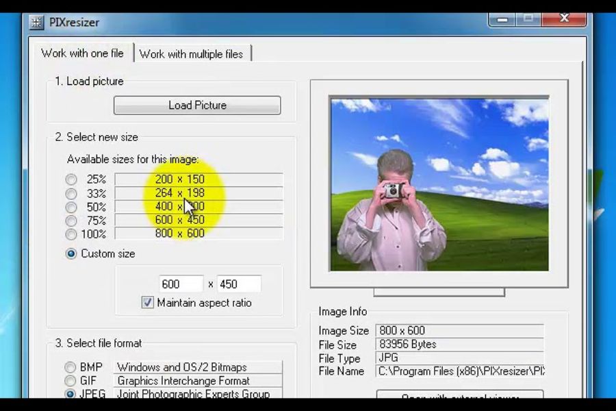616x411 pixels.
Task: Select the Custom size radio button
Action: (x=71, y=253)
